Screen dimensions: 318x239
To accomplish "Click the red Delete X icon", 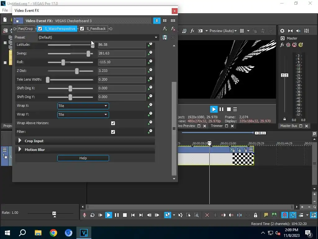I will coord(207,215).
